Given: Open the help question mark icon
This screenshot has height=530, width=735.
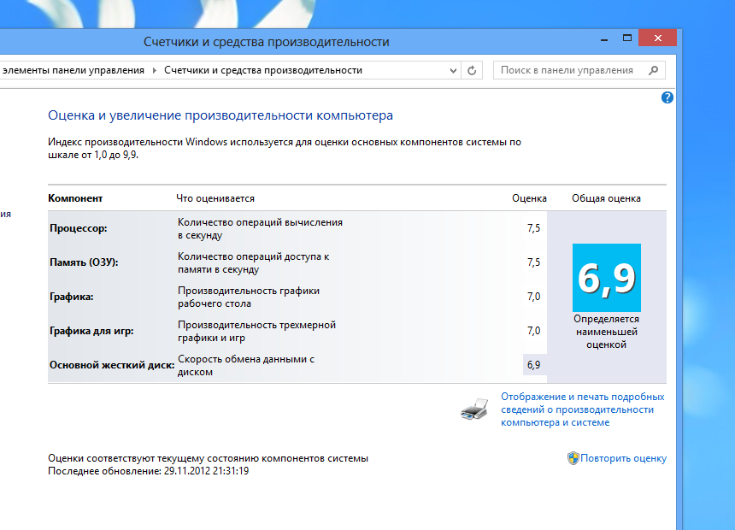Looking at the screenshot, I should (x=667, y=97).
